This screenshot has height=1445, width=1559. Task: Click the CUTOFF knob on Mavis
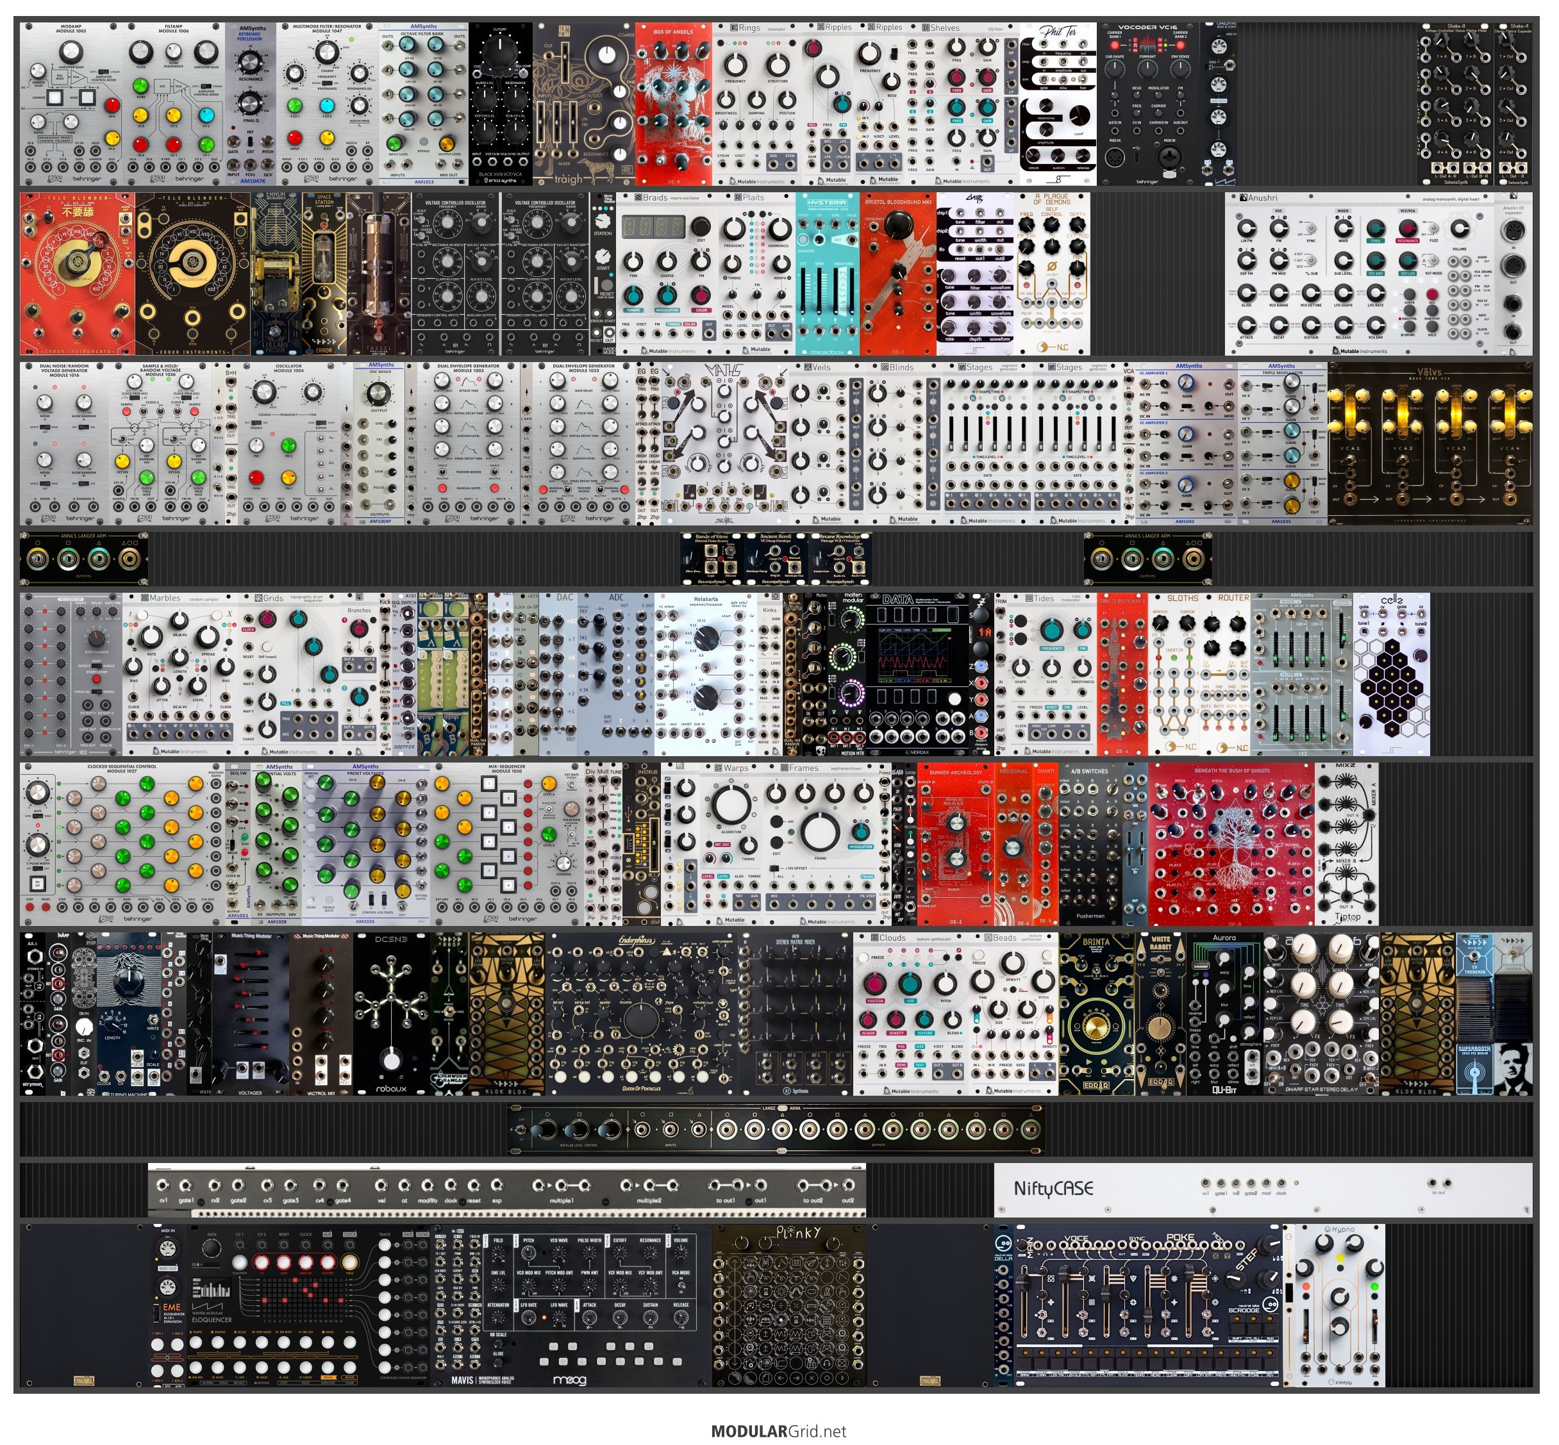[x=619, y=1253]
